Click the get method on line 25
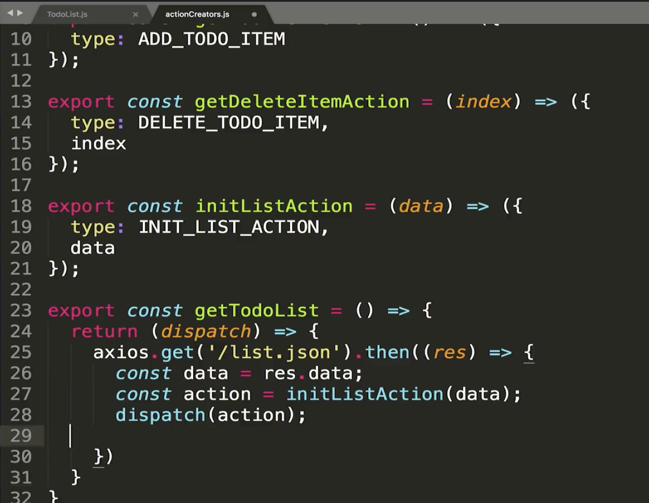Viewport: 649px width, 503px height. (178, 352)
